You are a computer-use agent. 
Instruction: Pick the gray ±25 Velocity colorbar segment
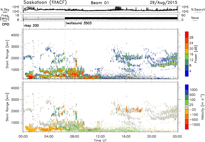coord(187,107)
